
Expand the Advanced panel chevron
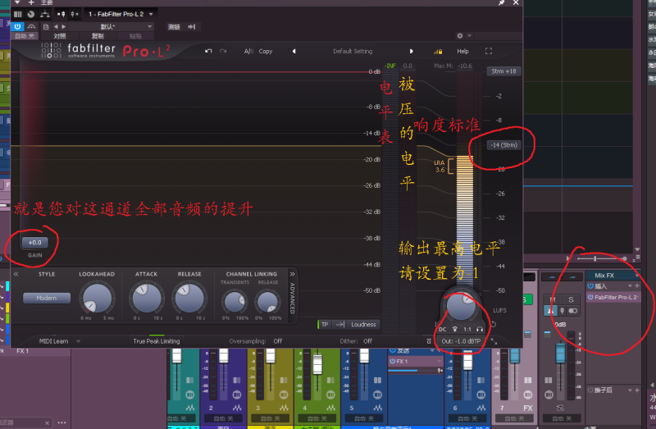[291, 274]
